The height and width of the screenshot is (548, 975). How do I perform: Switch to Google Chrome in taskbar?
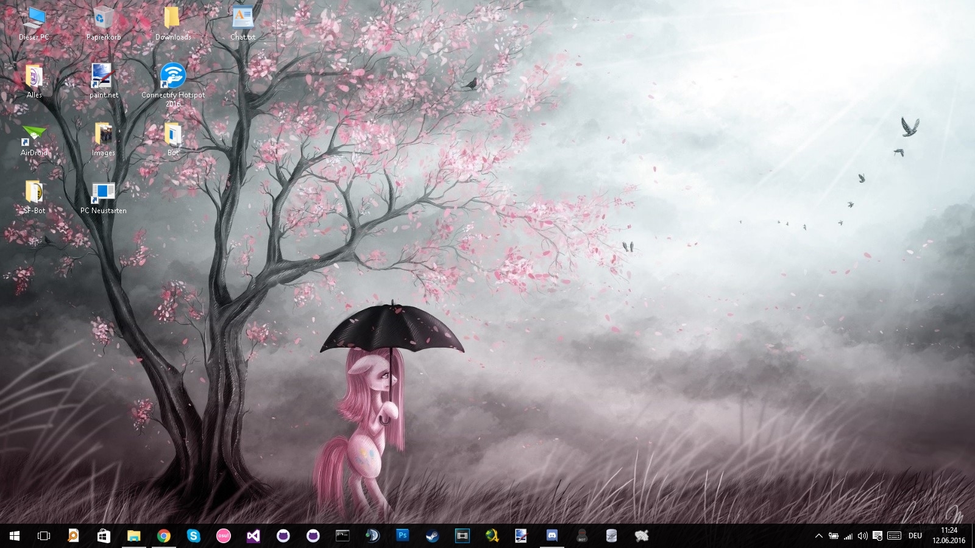[x=163, y=536]
